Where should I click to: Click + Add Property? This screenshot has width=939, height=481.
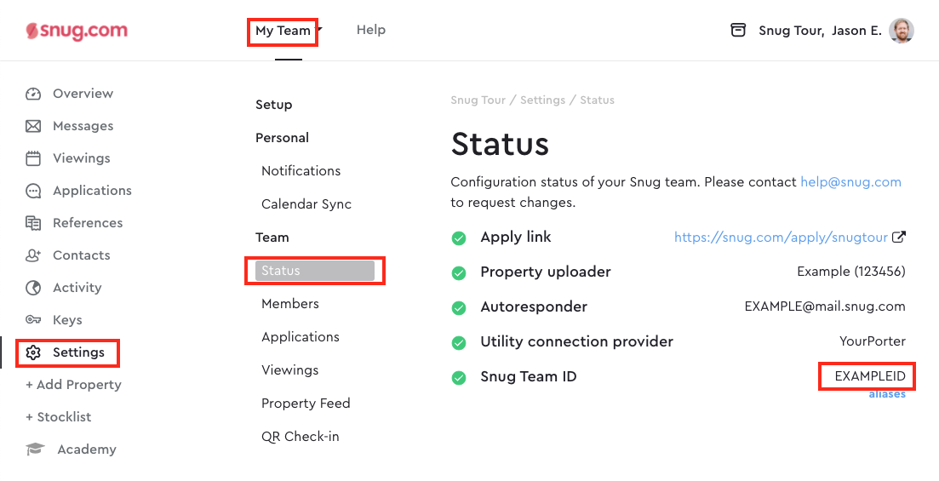coord(73,385)
